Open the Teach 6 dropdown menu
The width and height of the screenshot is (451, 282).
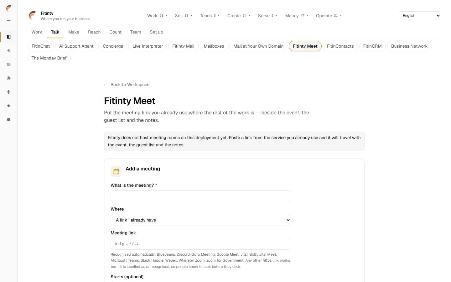tap(210, 16)
